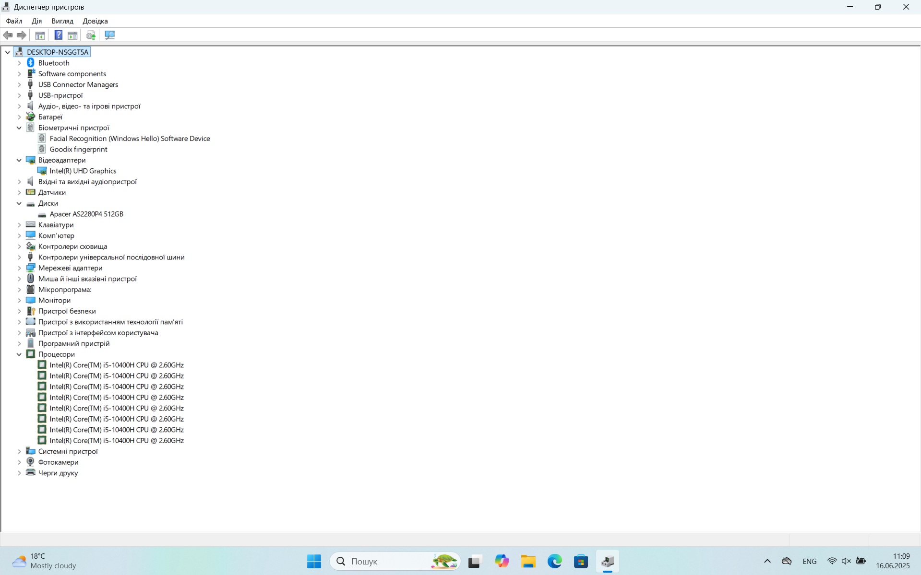Select Goodix fingerprint device
This screenshot has width=921, height=575.
(78, 149)
